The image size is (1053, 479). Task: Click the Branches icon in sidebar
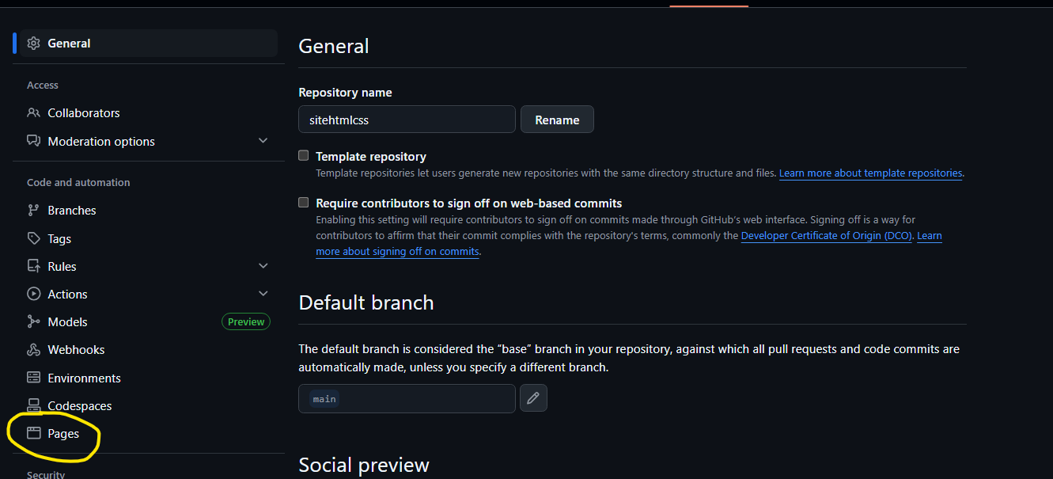[33, 211]
